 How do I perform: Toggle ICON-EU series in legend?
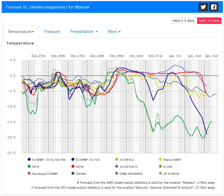coord(125,160)
